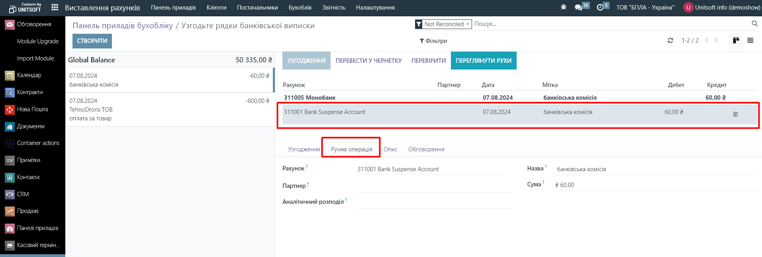
Task: Open the conversations messages icon
Action: (578, 8)
